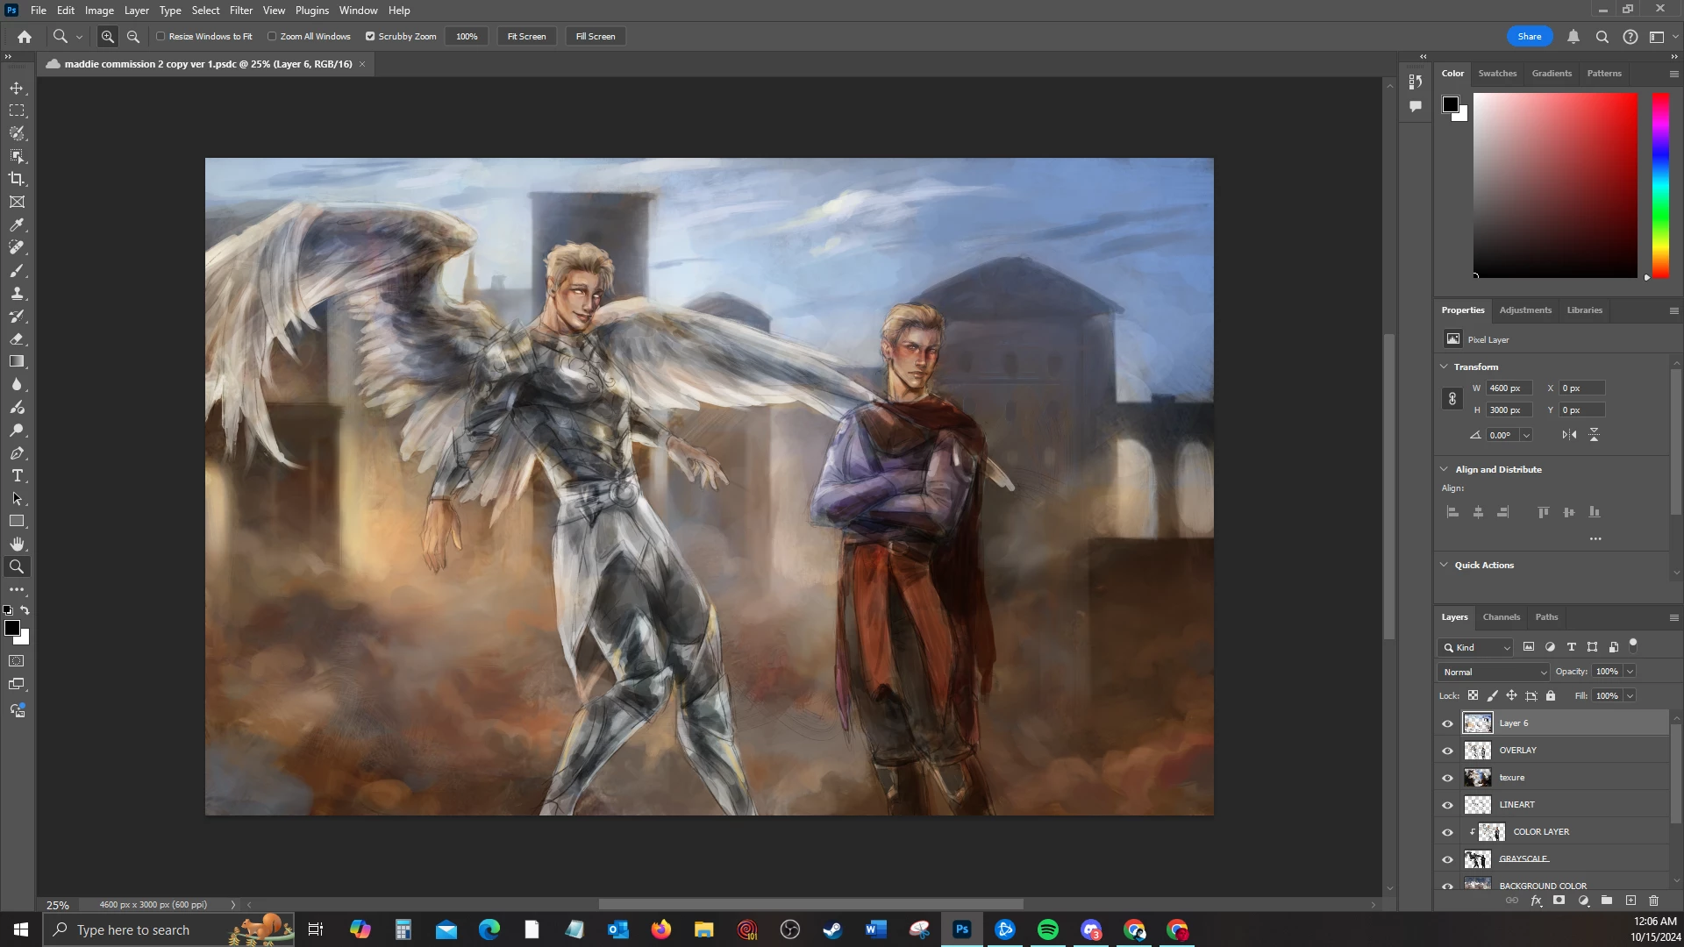This screenshot has height=947, width=1684.
Task: Click the rainbow hue slider strip
Action: (1660, 184)
